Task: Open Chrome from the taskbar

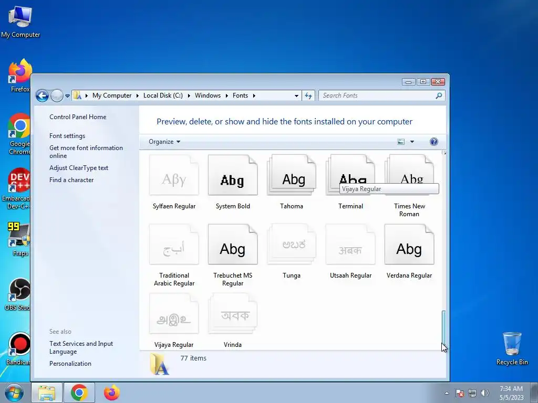Action: 79,393
